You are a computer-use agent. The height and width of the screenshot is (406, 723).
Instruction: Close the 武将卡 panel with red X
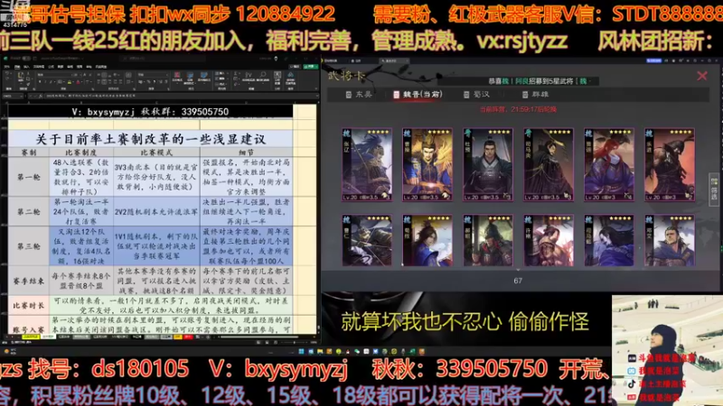[702, 76]
